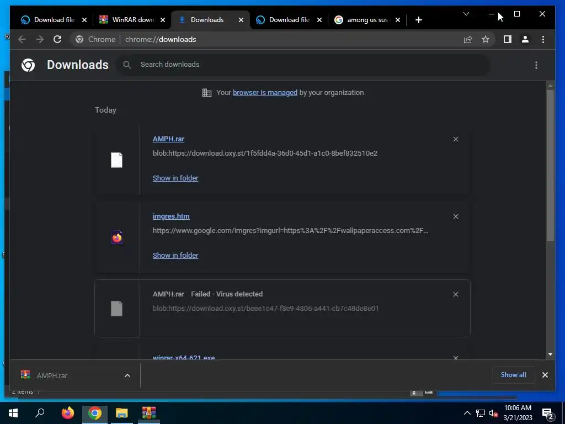Image resolution: width=565 pixels, height=424 pixels.
Task: Open the tab search chevron
Action: [466, 14]
